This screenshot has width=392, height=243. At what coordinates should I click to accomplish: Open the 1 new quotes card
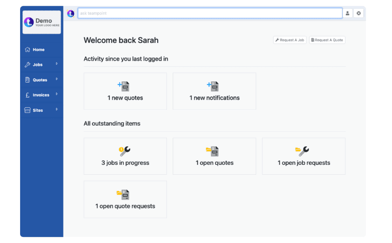pos(125,91)
